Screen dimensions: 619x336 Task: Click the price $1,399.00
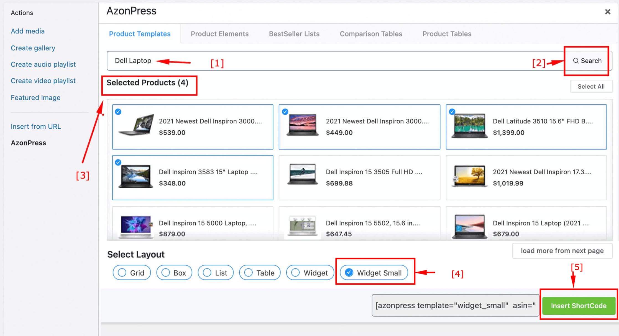click(508, 133)
